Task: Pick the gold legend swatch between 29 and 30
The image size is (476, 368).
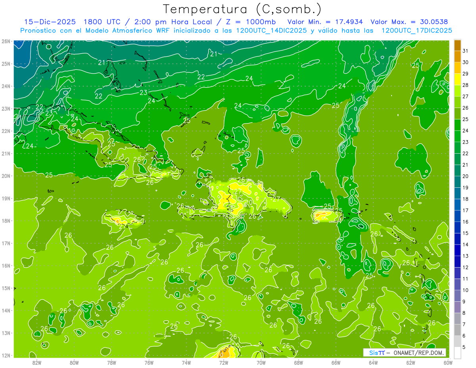Action: 458,68
